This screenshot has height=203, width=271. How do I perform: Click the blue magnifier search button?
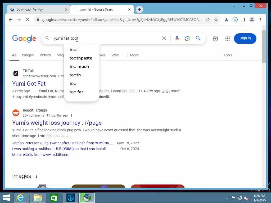click(x=198, y=38)
